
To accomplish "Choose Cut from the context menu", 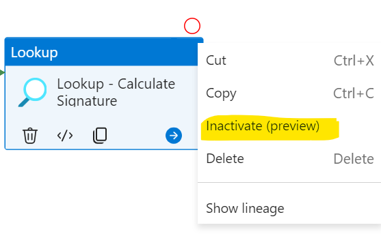I will point(289,61).
